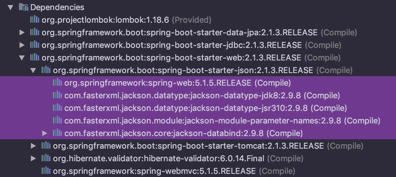Click the spring-webmvc library icon
Viewport: 396px width, 177px height.
pyautogui.click(x=46, y=171)
